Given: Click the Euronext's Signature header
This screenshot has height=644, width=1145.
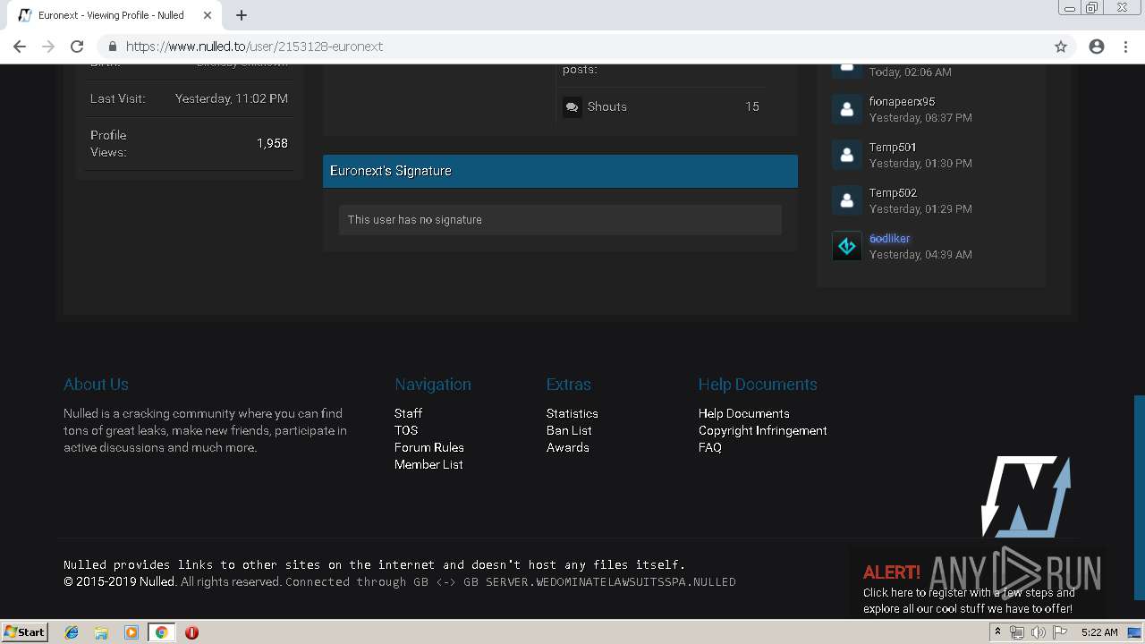Looking at the screenshot, I should (x=560, y=171).
